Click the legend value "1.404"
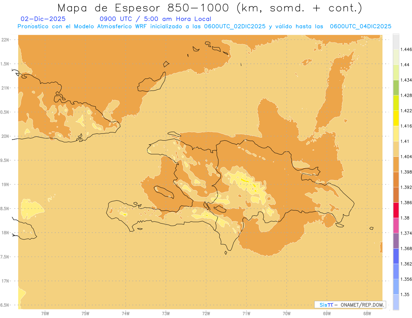This screenshot has width=412, height=318. [x=407, y=157]
